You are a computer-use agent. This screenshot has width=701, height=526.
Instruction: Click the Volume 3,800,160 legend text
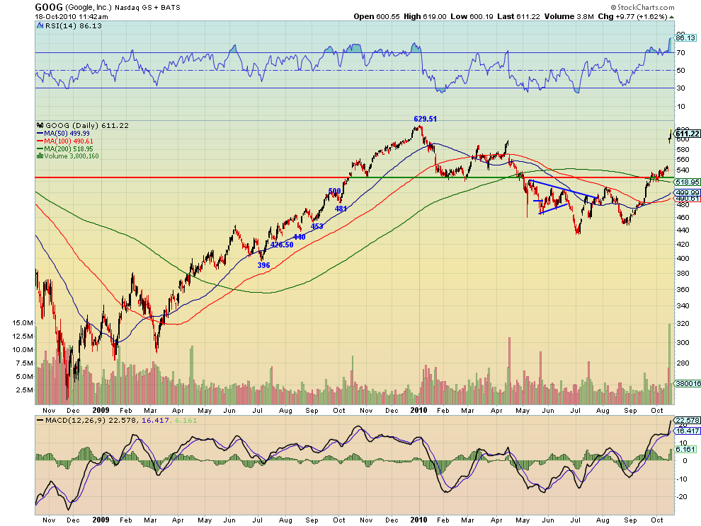[x=71, y=156]
